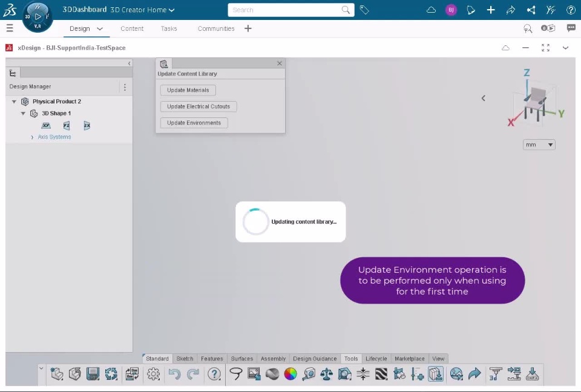Open the Lifecycle toolbar tab
581x392 pixels.
click(376, 359)
